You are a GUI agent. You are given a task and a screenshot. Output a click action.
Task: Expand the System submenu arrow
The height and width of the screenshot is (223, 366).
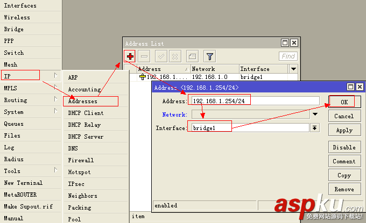click(x=55, y=111)
